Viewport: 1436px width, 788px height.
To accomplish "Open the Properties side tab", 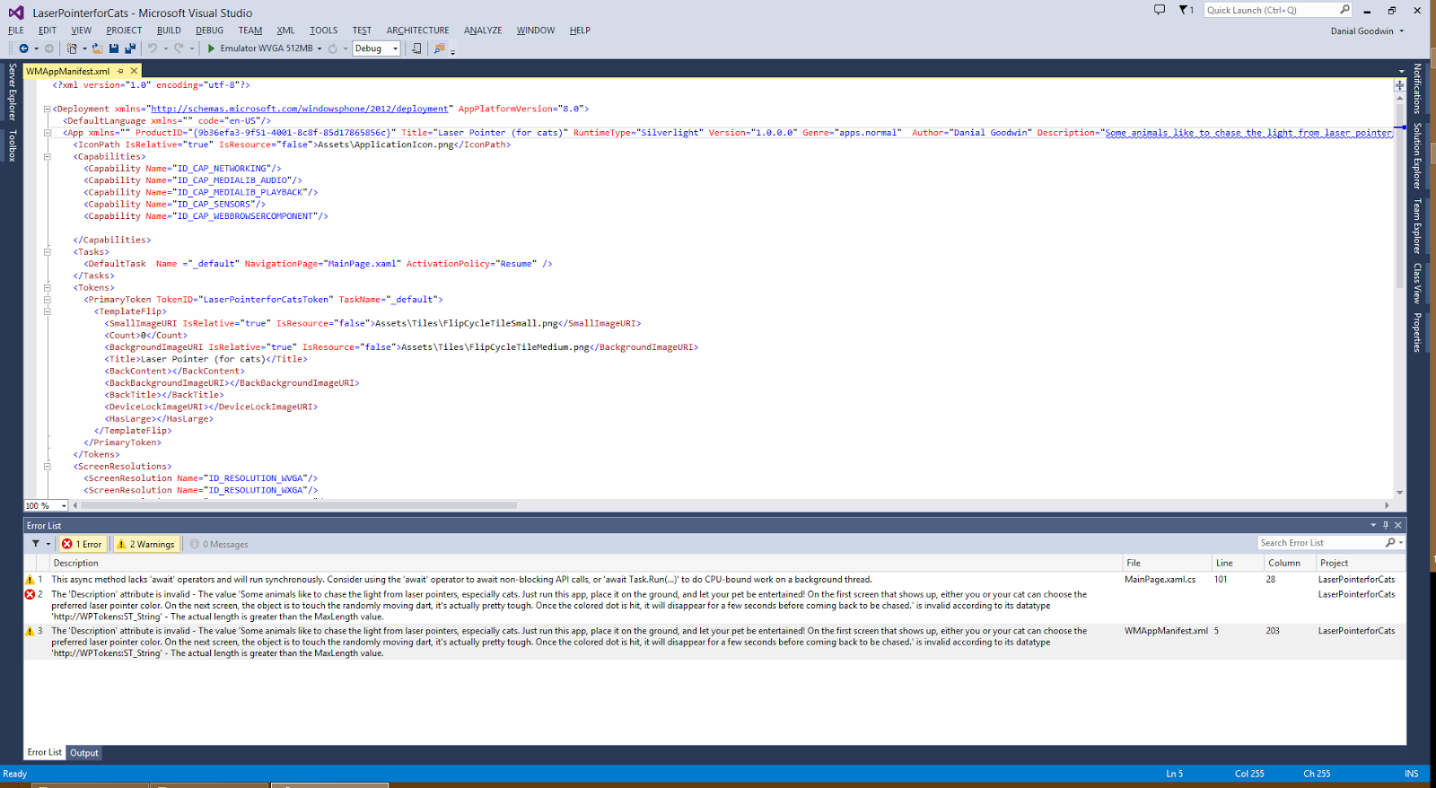I will (x=1417, y=332).
